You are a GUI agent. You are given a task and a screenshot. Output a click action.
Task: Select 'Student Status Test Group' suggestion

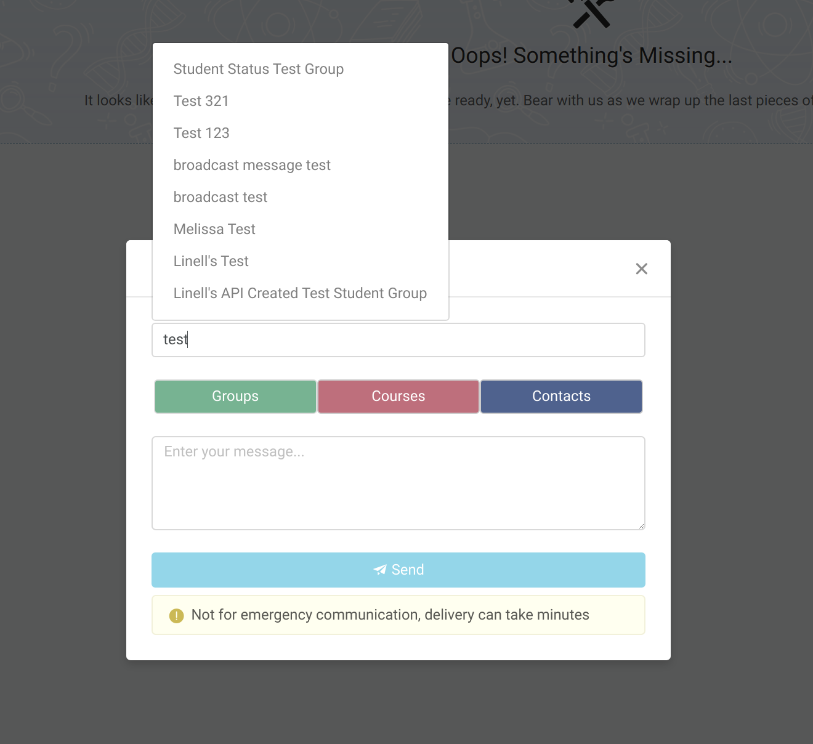click(x=258, y=69)
